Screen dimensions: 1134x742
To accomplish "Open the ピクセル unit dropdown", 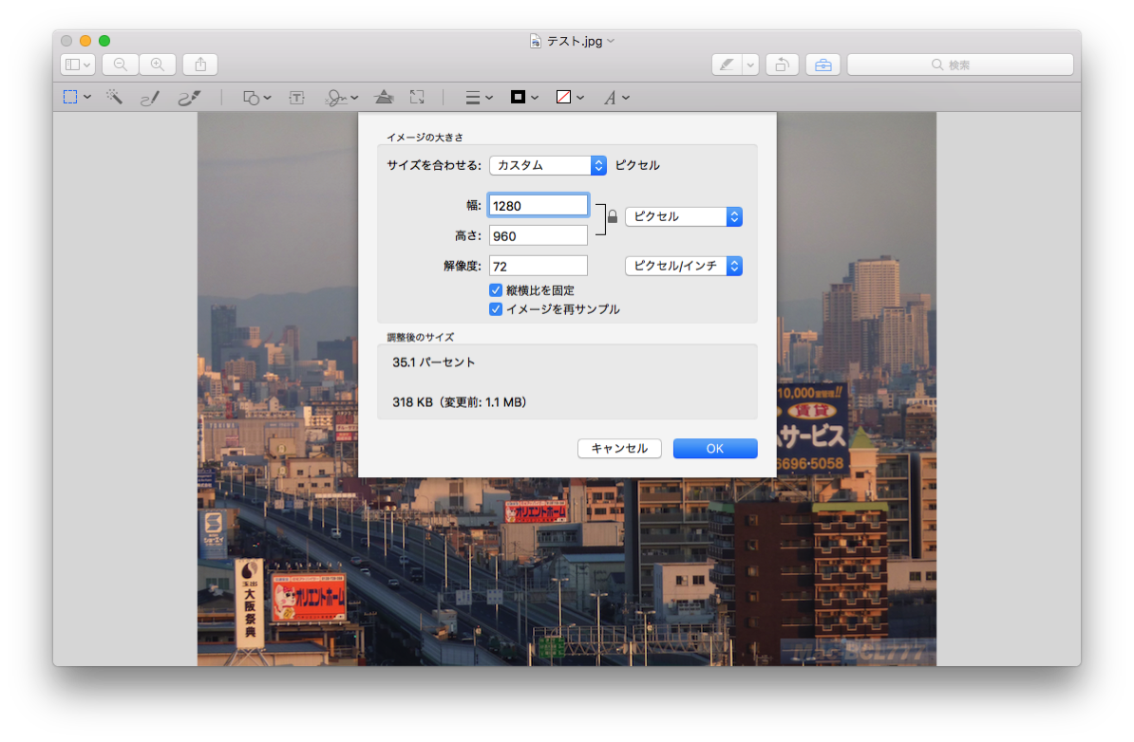I will click(683, 216).
